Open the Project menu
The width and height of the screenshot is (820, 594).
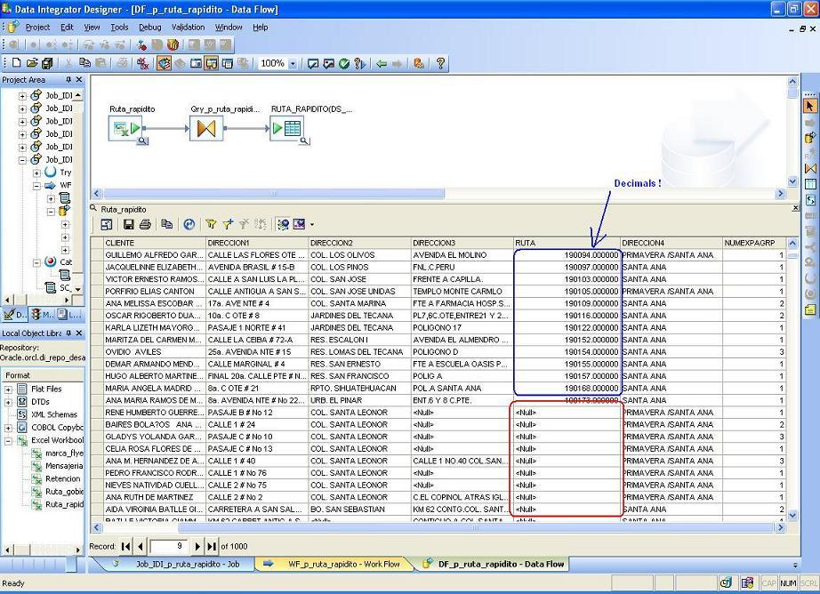[37, 28]
